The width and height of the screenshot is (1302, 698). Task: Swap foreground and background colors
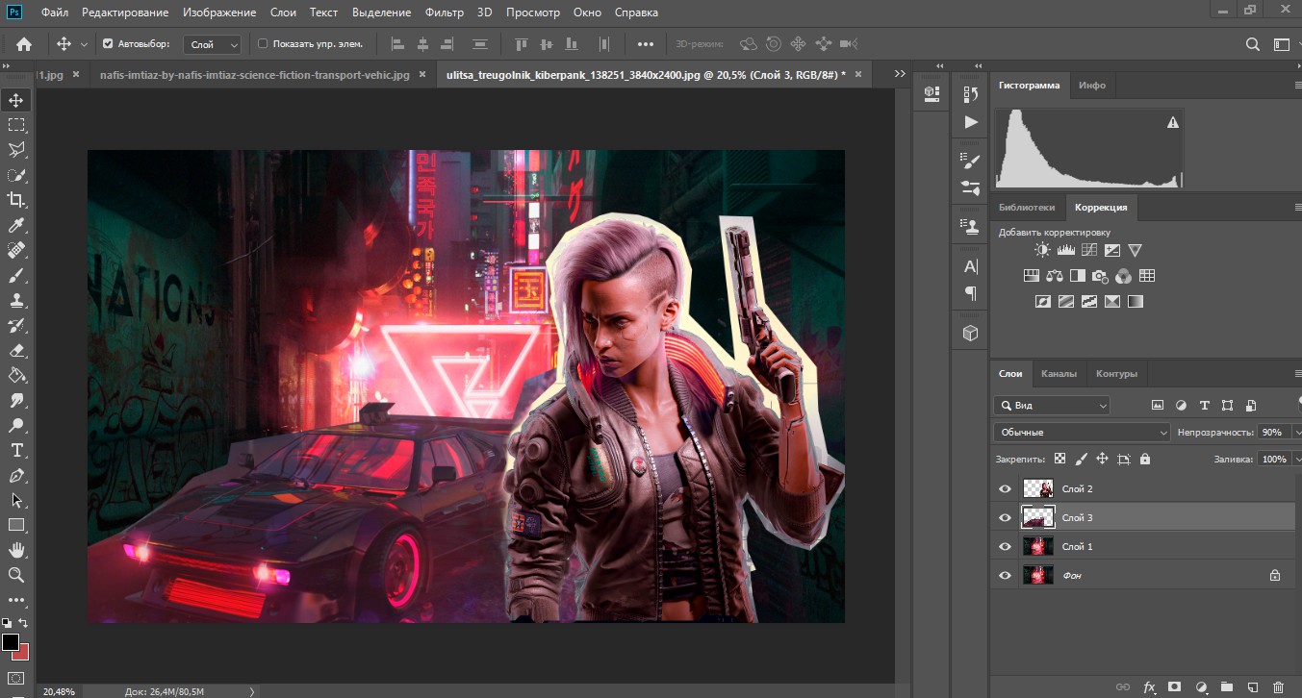[x=23, y=624]
